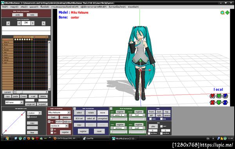
Task: Click the Internet Explorer quick launch icon
Action: click(24, 138)
